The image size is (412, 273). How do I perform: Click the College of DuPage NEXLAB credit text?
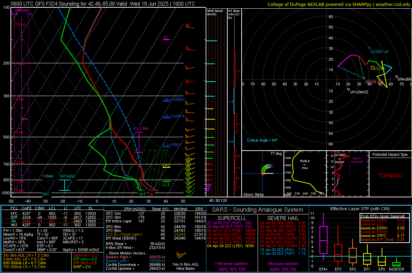click(339, 4)
